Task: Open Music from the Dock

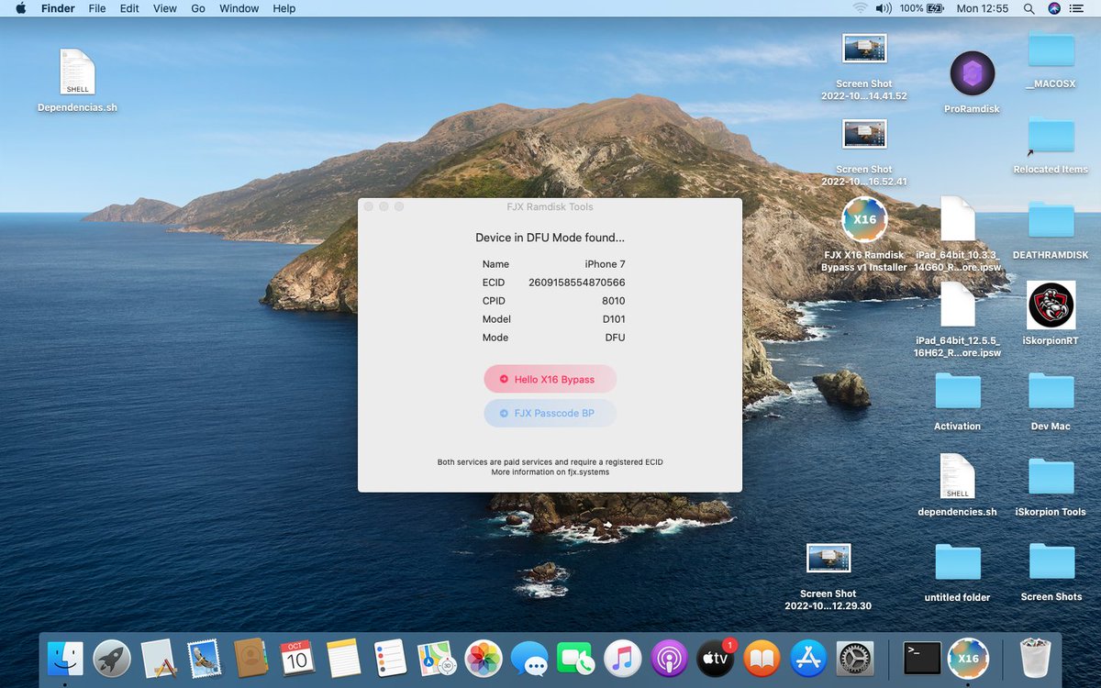Action: click(x=622, y=658)
